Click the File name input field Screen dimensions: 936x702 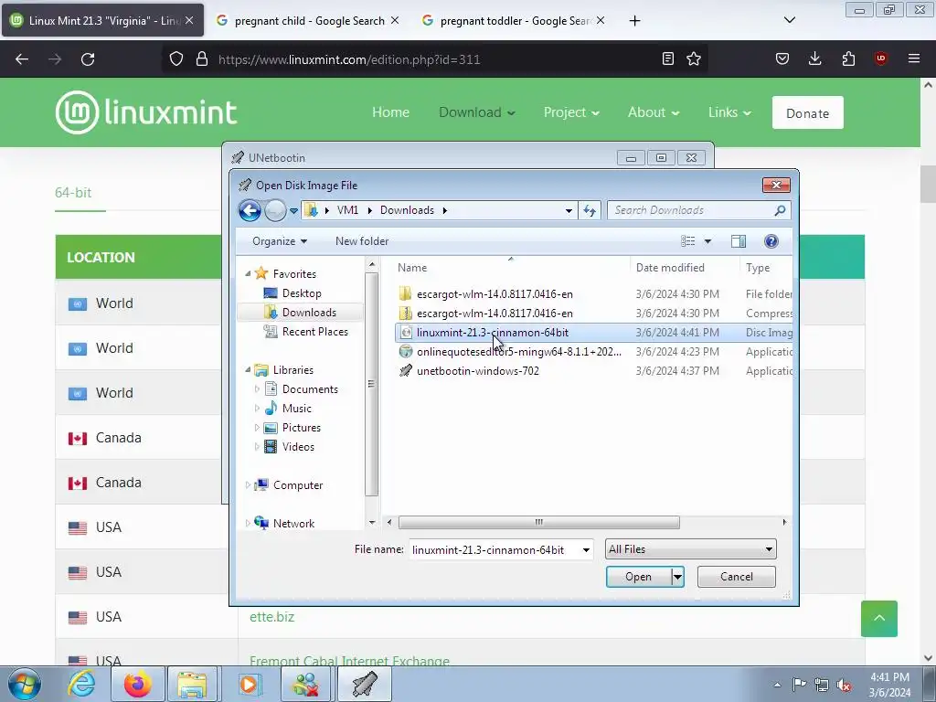click(495, 549)
